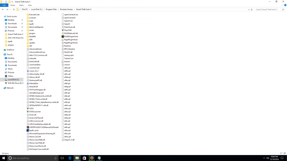The image size is (287, 161).
Task: Open the volume control in system tray
Action: pyautogui.click(x=267, y=158)
